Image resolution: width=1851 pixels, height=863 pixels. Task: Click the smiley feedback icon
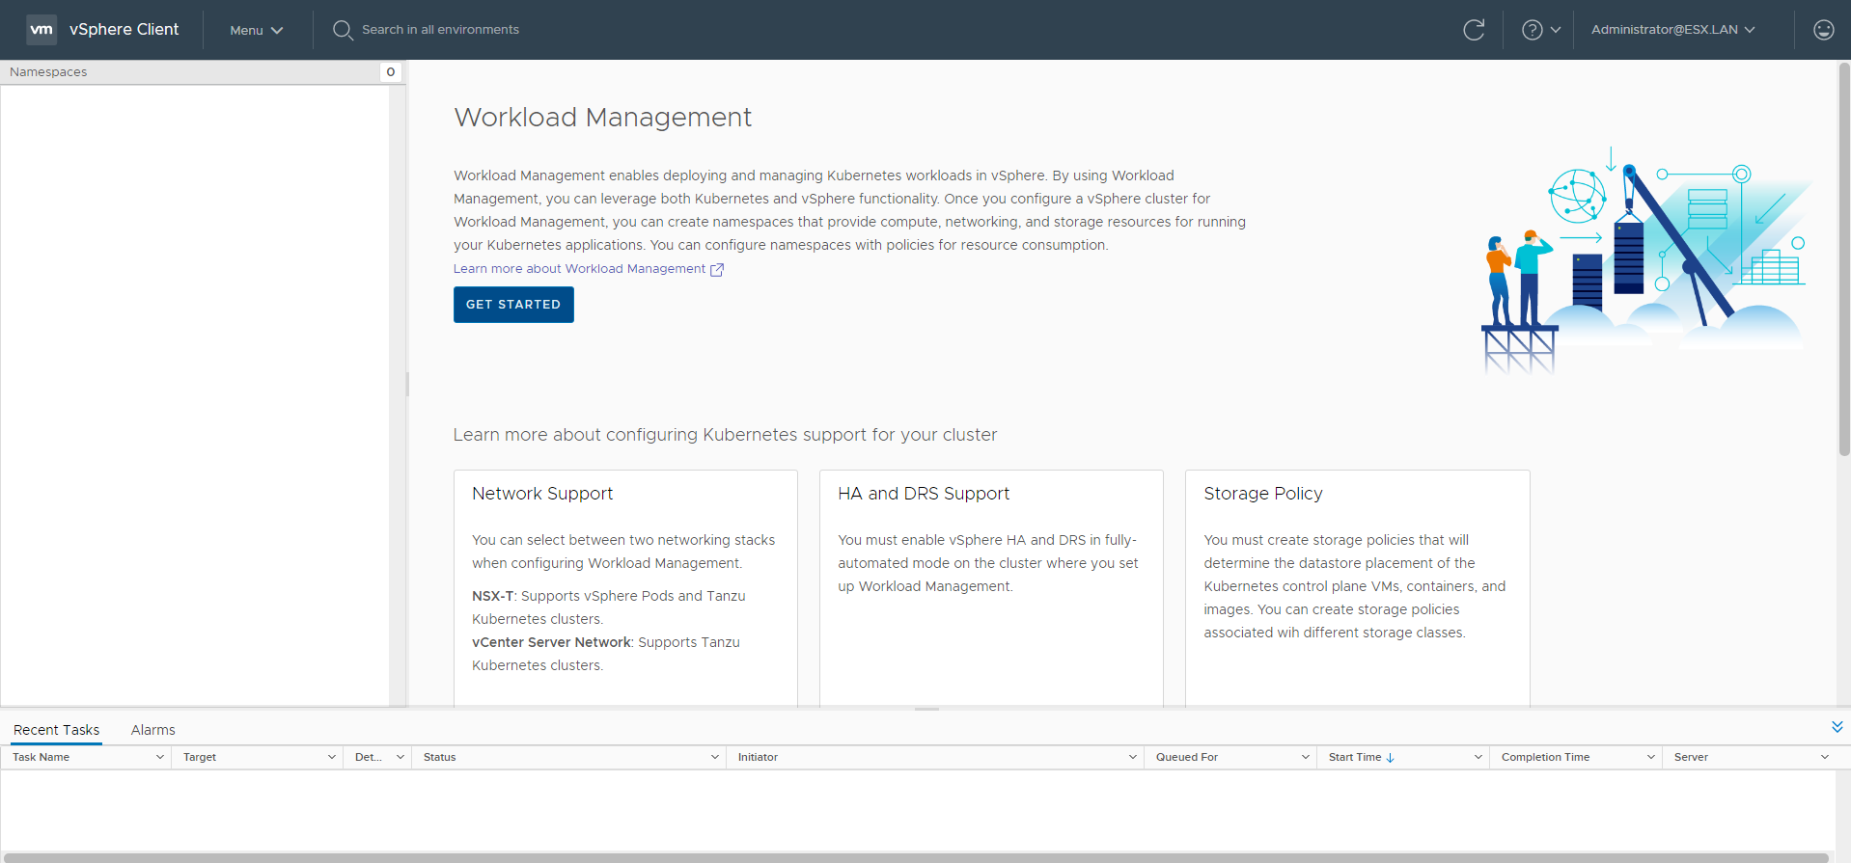[1823, 30]
